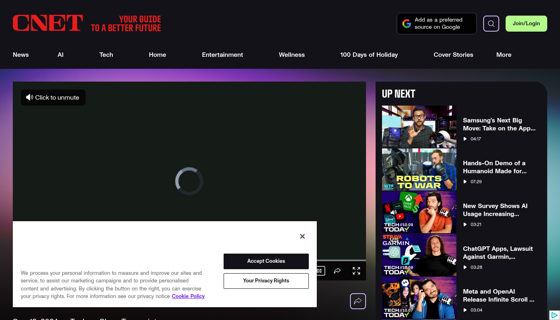Viewport: 560px width, 320px height.
Task: Close the cookie consent banner
Action: click(302, 236)
